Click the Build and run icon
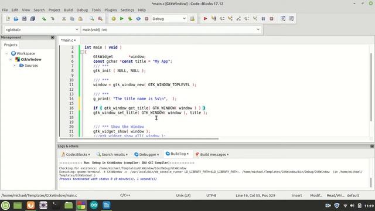This screenshot has width=375, height=211. click(x=130, y=19)
